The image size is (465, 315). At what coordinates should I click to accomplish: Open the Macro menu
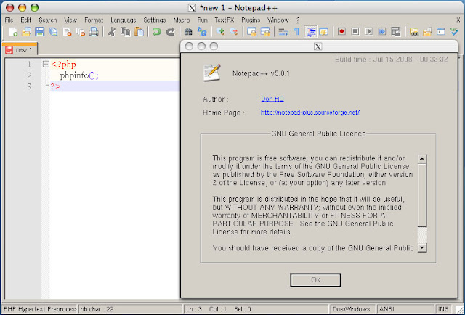click(182, 20)
